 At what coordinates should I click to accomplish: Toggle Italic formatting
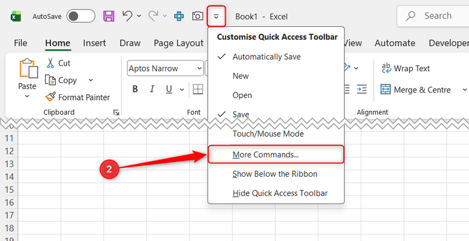pos(152,89)
